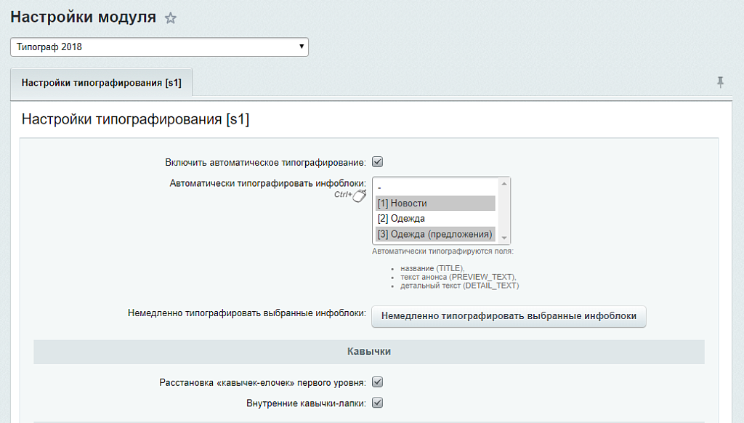Choose "[2] Одежда" in the infoblock list
744x423 pixels.
tap(435, 219)
